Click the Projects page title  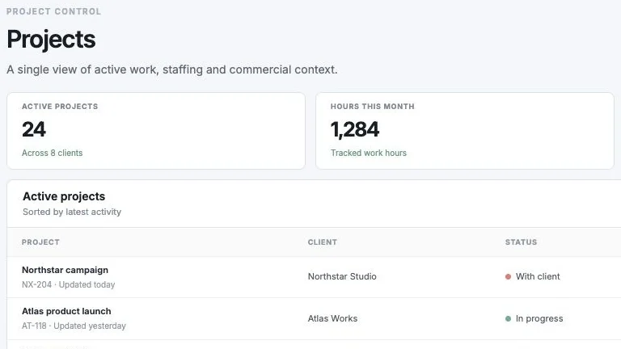tap(51, 40)
